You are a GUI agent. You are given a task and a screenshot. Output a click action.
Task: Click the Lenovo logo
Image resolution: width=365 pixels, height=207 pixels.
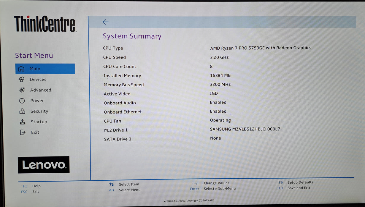(x=44, y=165)
